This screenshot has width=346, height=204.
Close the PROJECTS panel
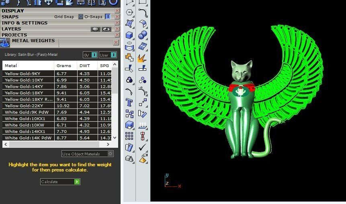pyautogui.click(x=117, y=35)
